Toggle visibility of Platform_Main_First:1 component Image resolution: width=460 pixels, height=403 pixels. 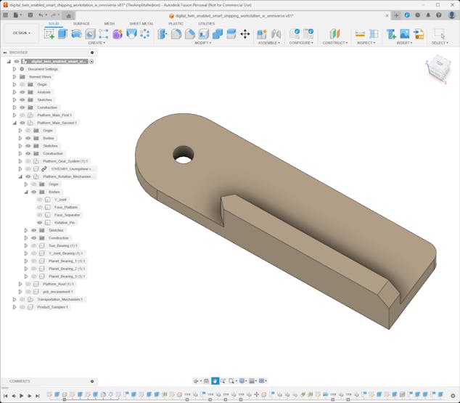tap(22, 115)
